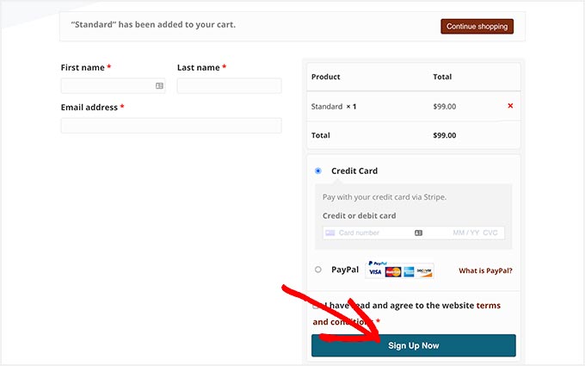Viewport: 585px width, 366px height.
Task: Focus the Last name input field
Action: [x=229, y=86]
